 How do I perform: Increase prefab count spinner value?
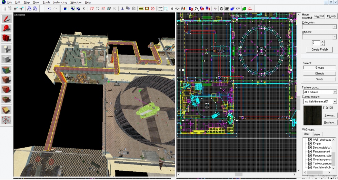click(322, 42)
